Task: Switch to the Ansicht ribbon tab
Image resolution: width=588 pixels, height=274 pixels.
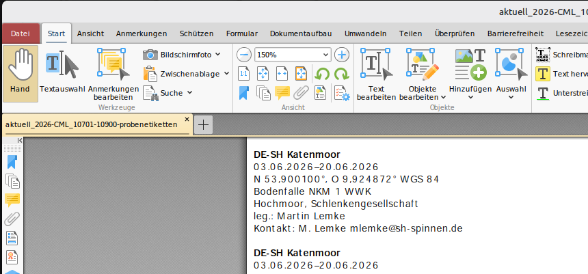Action: [x=90, y=33]
